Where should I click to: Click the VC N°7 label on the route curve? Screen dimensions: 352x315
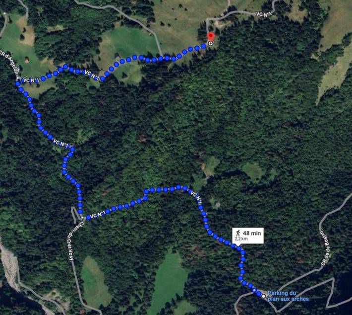click(x=196, y=196)
